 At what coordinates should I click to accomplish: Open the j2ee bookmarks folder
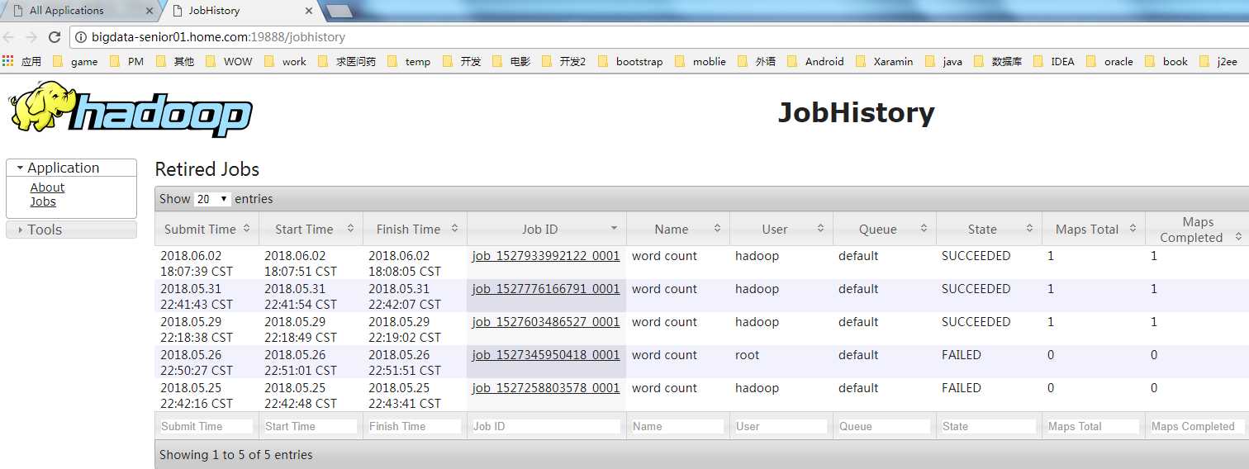1218,61
